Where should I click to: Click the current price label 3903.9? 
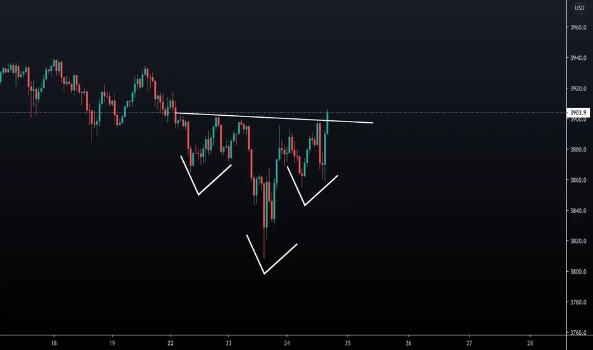pos(578,113)
